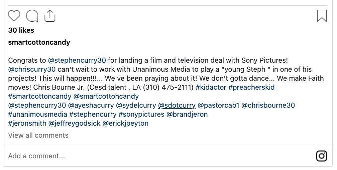Open first @stephencurry30 mention in caption

pos(77,60)
